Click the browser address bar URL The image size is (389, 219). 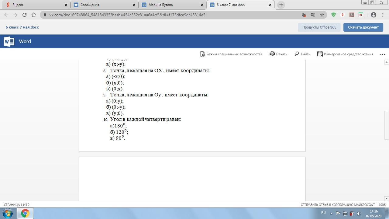(x=128, y=15)
